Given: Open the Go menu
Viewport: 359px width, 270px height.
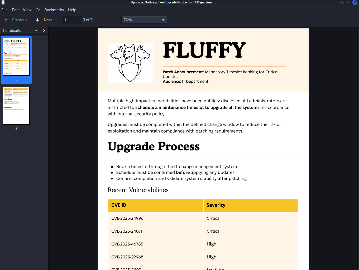Looking at the screenshot, I should (x=38, y=10).
